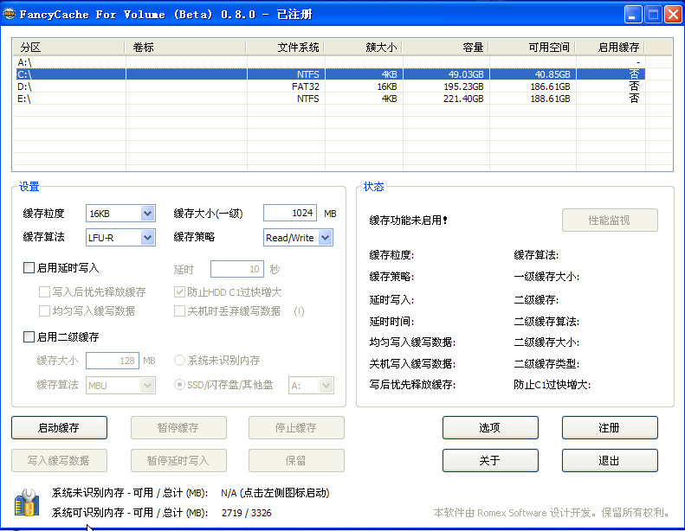Click the 簇大小 column header

(363, 47)
